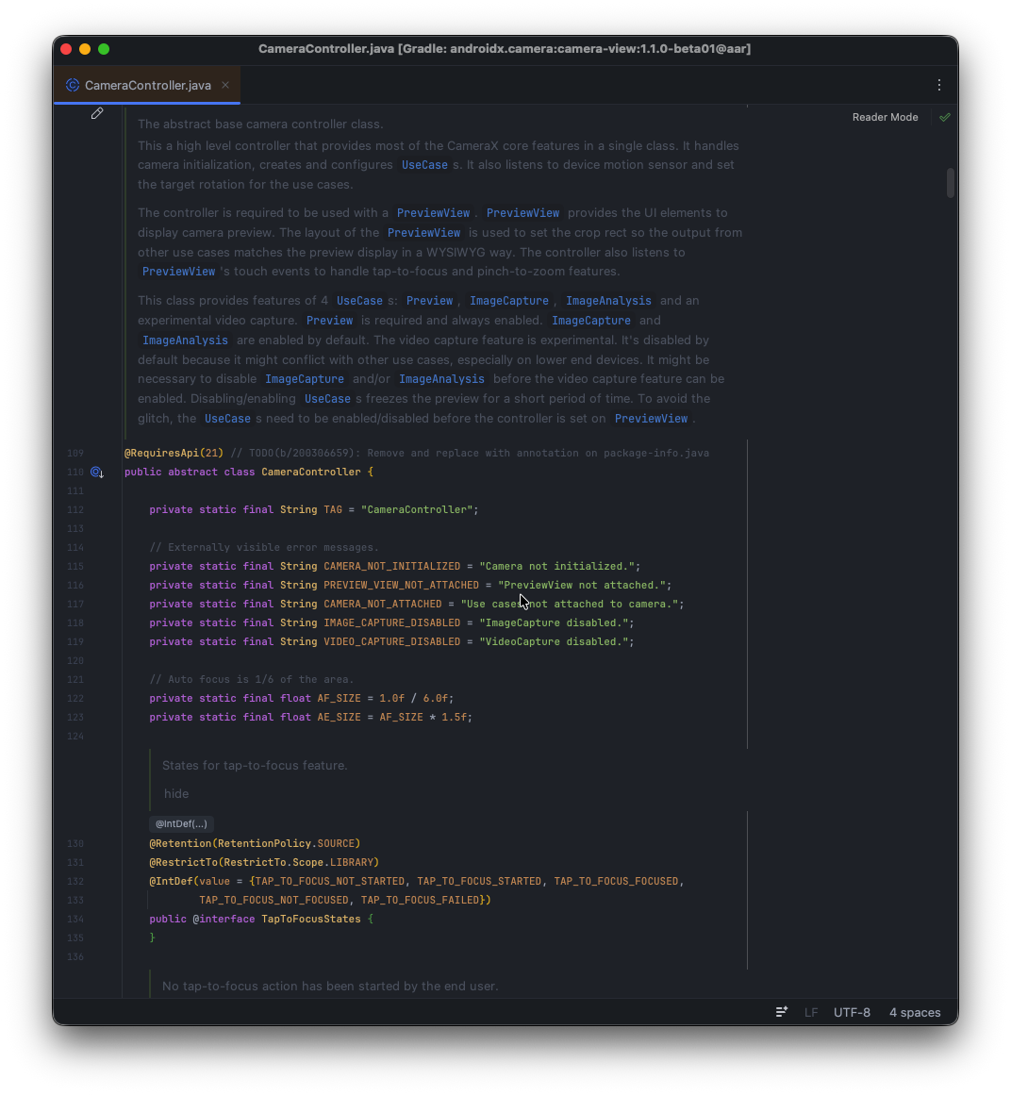Follow the ImageCapture link in the documentation
This screenshot has height=1095, width=1011.
pos(508,301)
